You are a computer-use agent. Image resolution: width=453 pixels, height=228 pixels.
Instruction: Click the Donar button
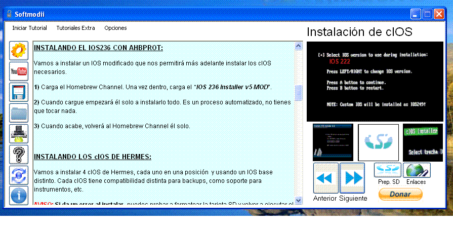point(400,194)
